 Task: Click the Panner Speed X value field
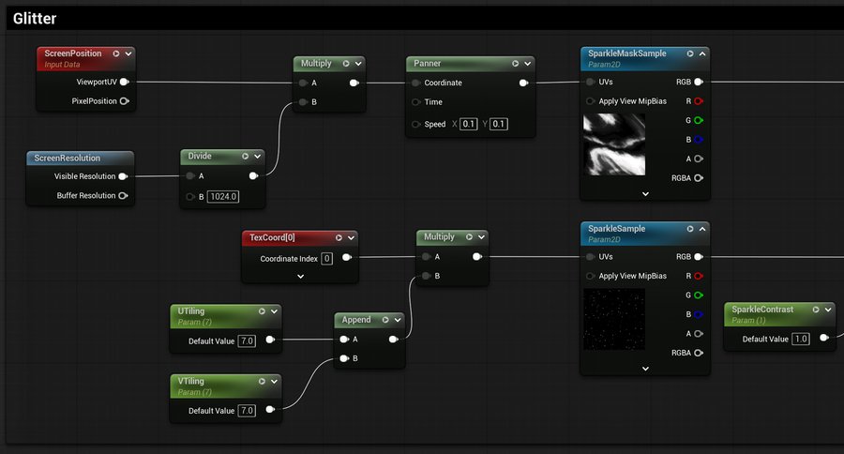point(468,124)
